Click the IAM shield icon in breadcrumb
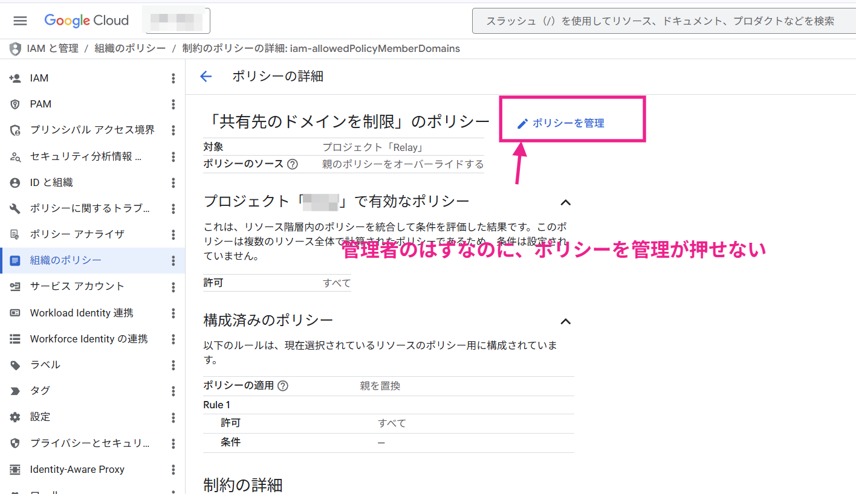 (15, 48)
